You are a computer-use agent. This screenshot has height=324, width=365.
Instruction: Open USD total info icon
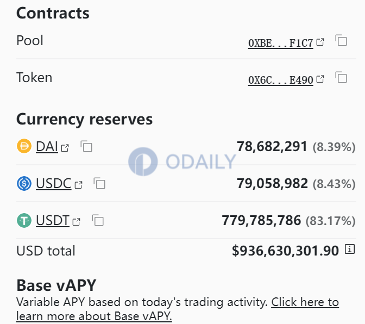350,250
